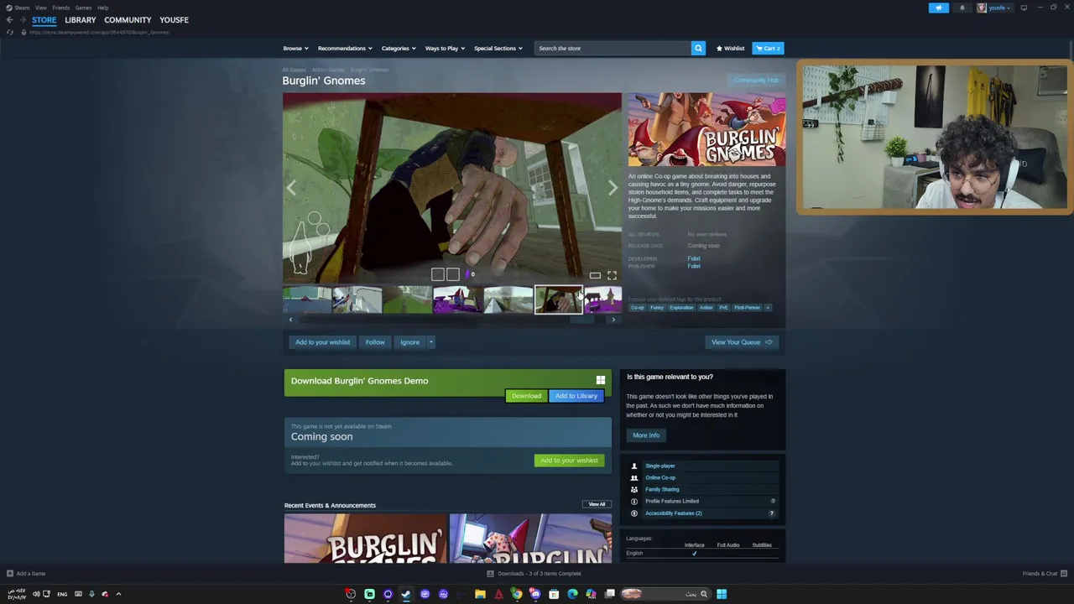Image resolution: width=1074 pixels, height=604 pixels.
Task: Click the store page URL bar
Action: [x=99, y=32]
